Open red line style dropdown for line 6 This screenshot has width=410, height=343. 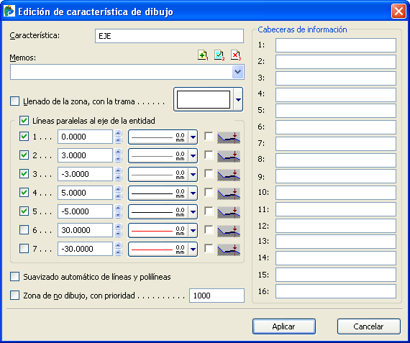point(193,231)
